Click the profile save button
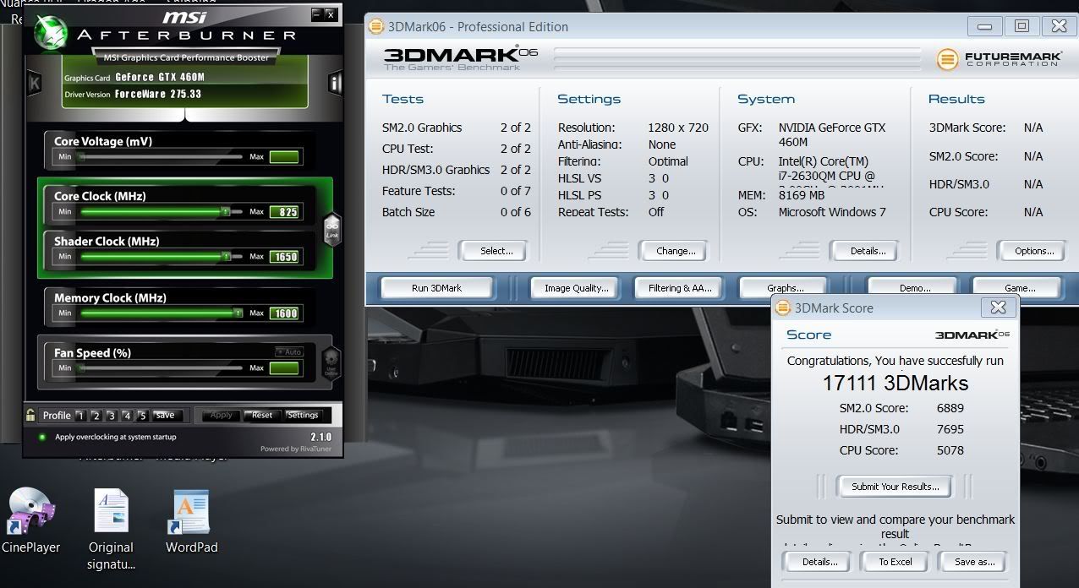 click(166, 416)
